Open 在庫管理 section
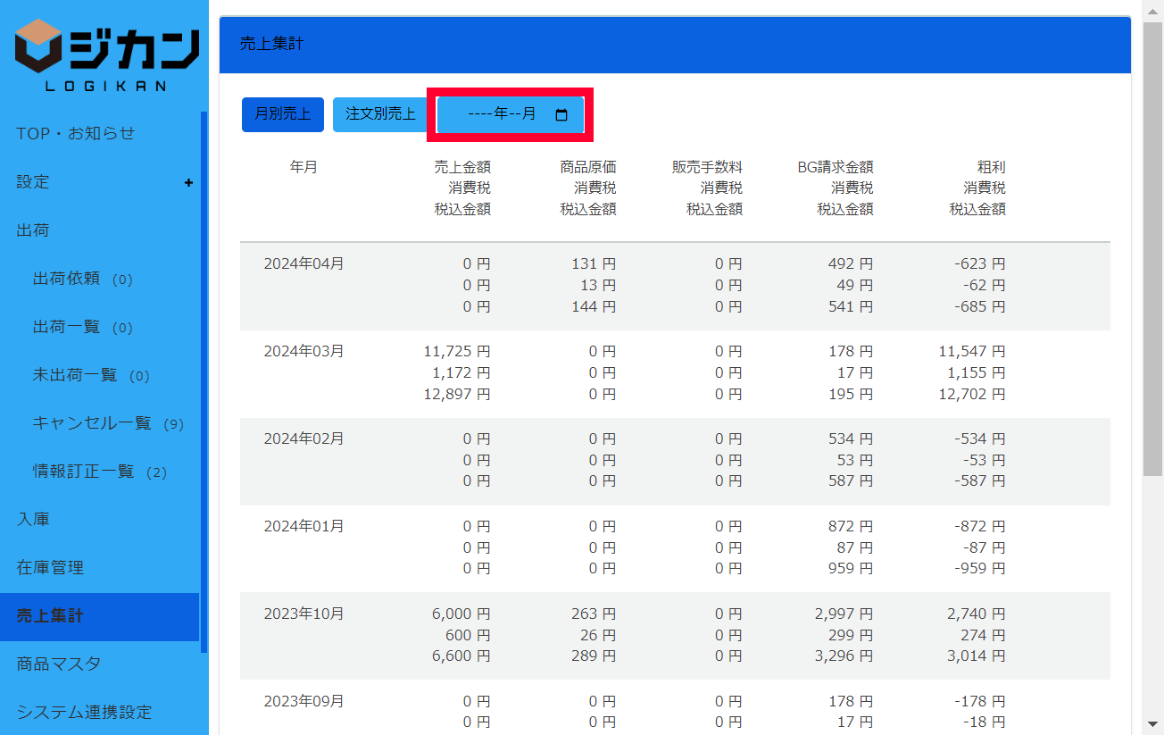This screenshot has width=1164, height=735. (50, 568)
